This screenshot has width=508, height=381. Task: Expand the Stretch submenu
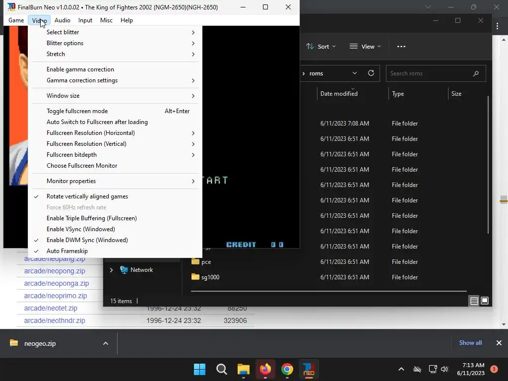[x=115, y=54]
